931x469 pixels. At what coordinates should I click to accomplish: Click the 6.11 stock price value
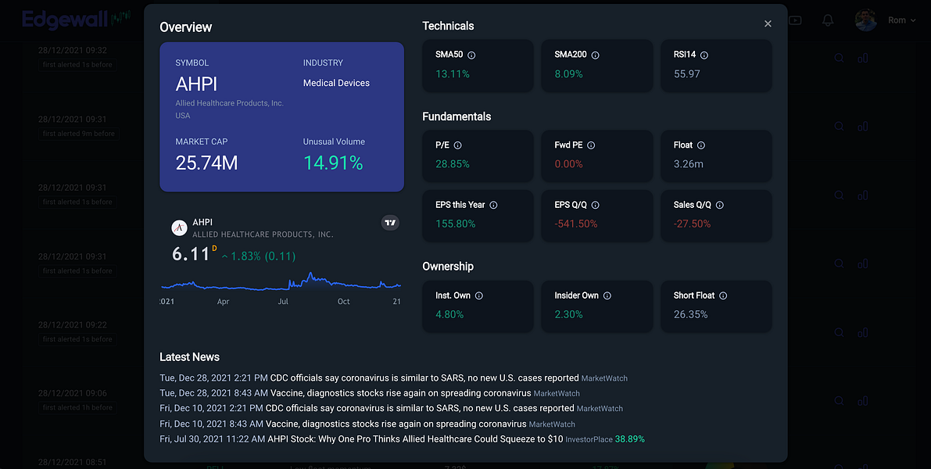point(191,255)
